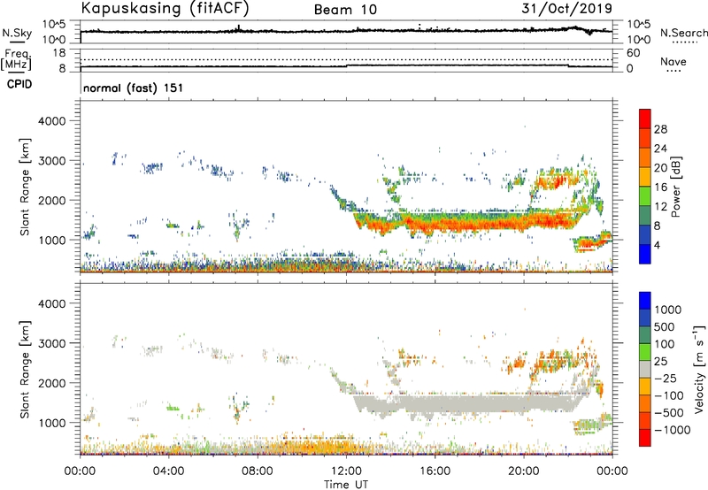Image resolution: width=708 pixels, height=490 pixels.
Task: Click the wide gray ground-scatter band in velocity panel
Action: point(470,403)
